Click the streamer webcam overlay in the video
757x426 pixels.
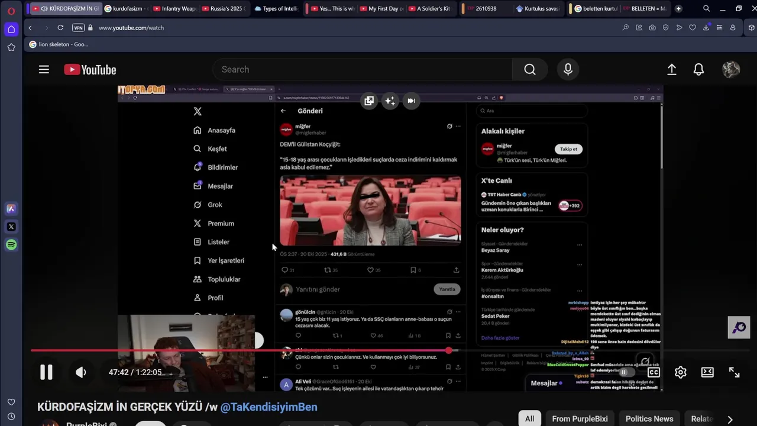point(186,353)
